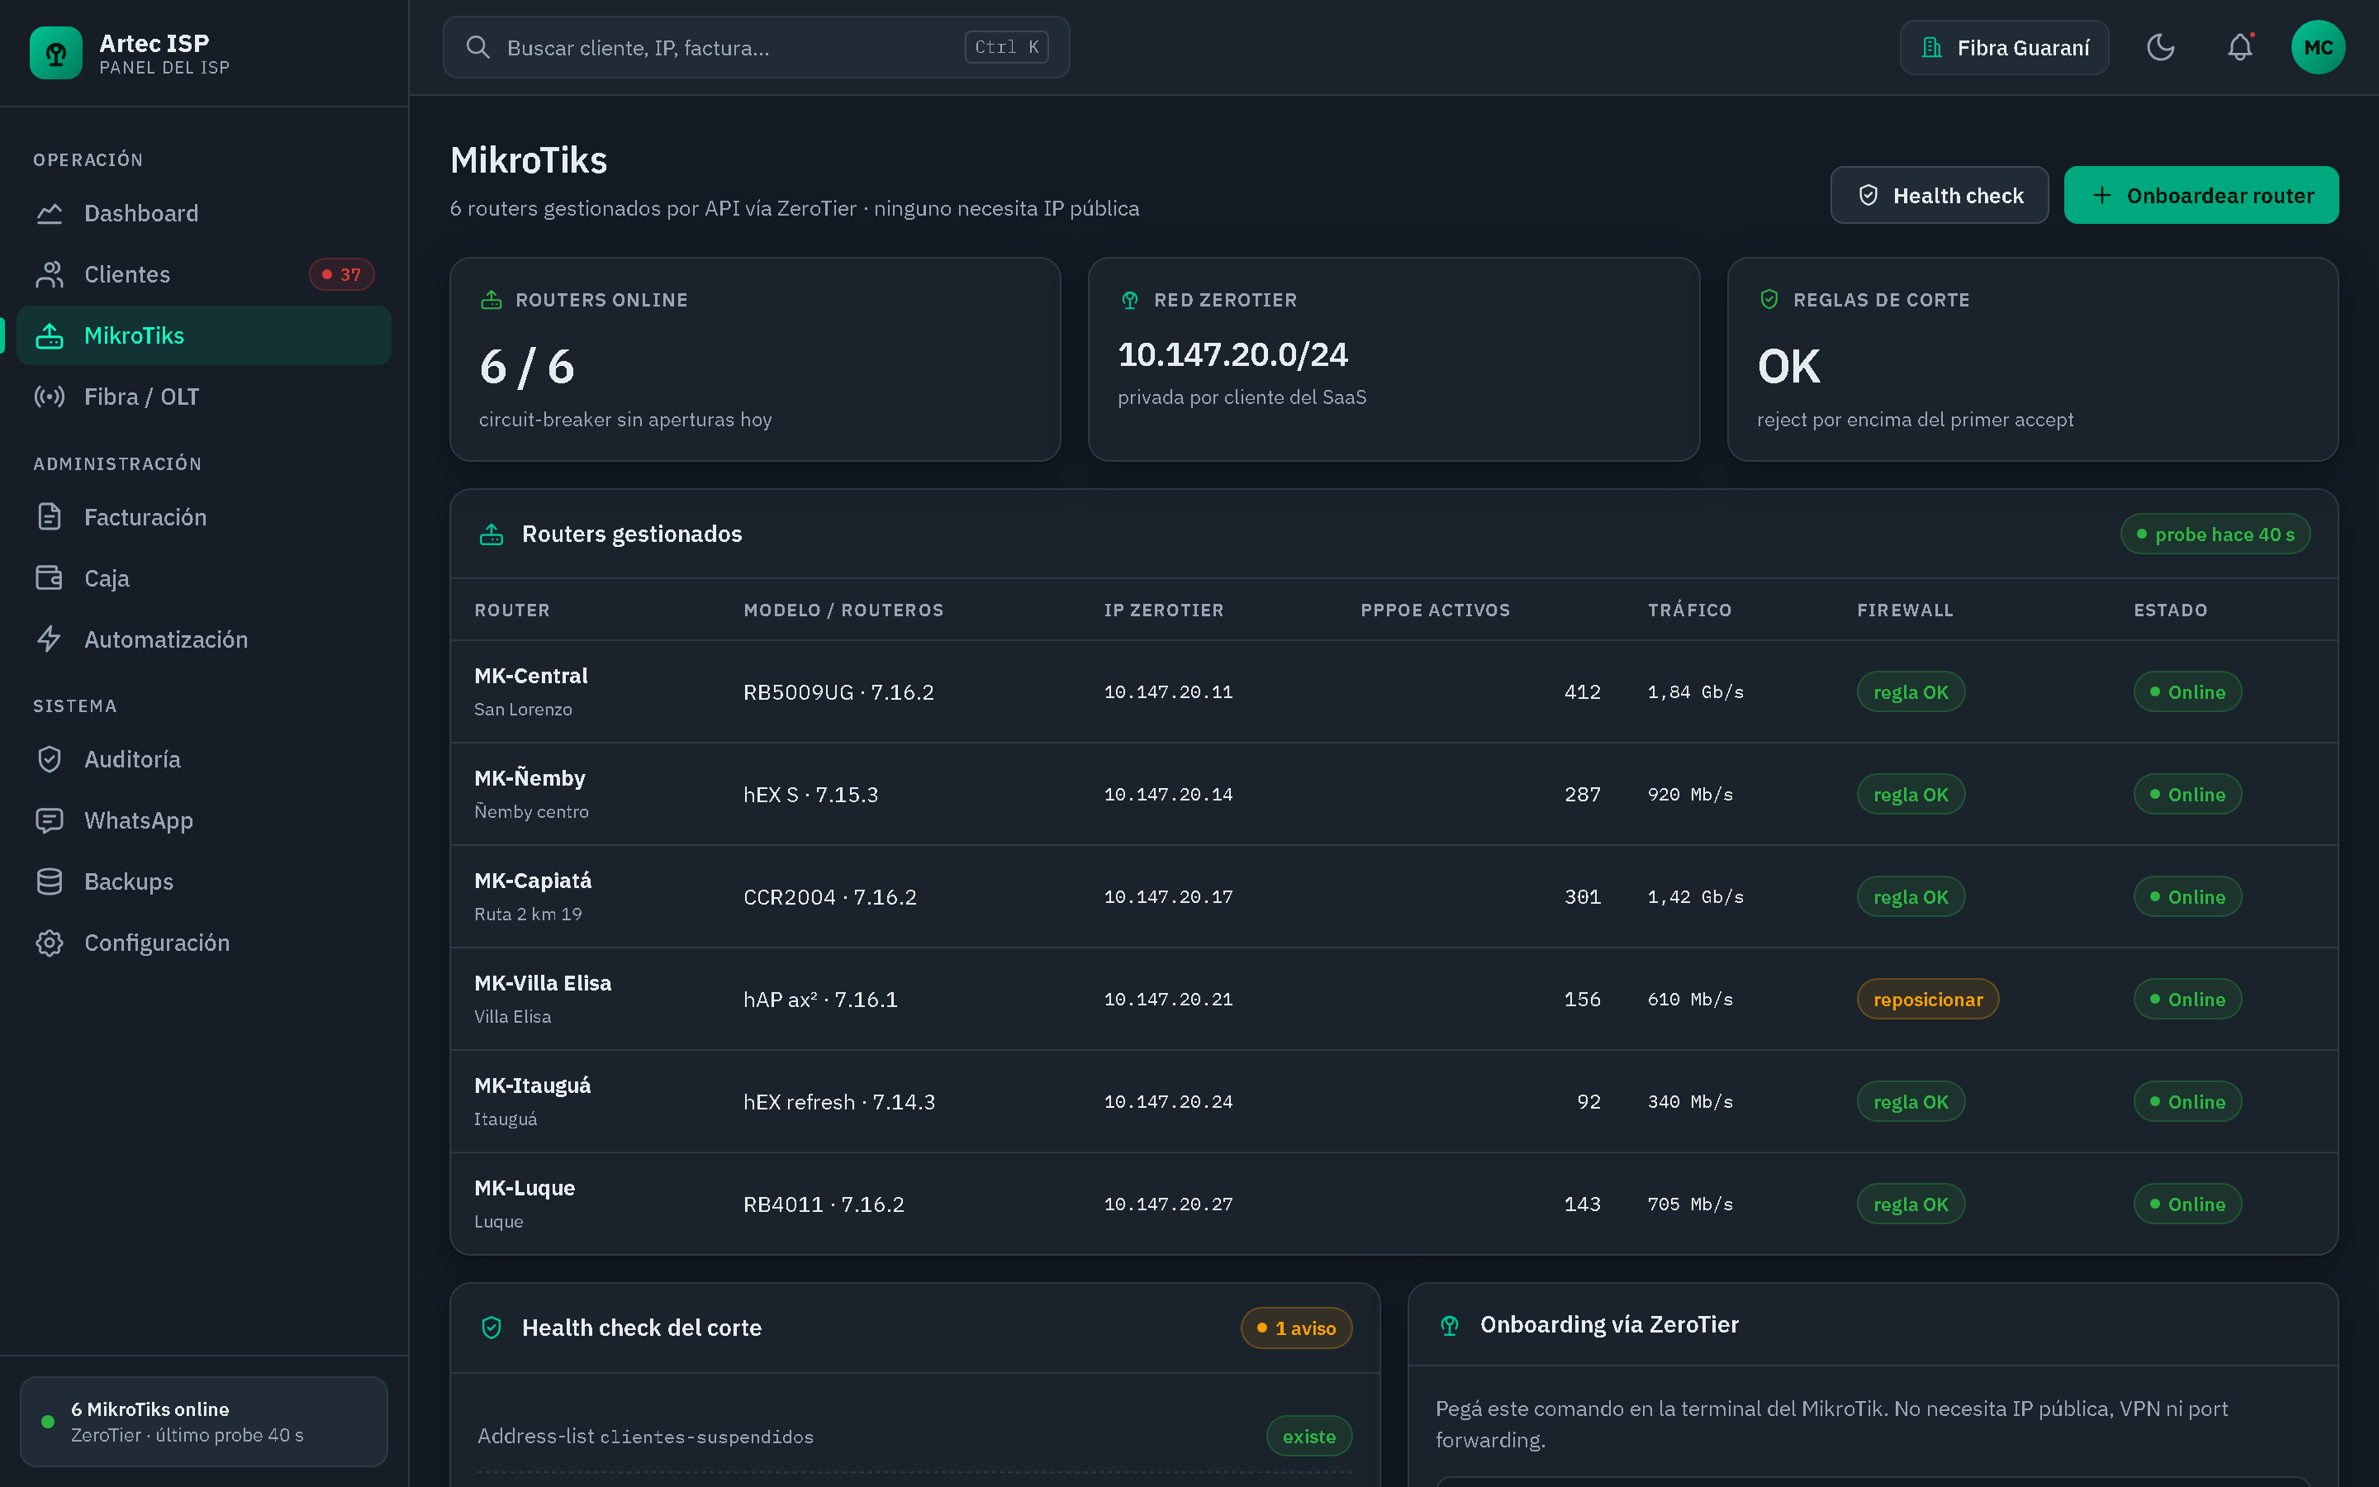Click the 1,42 Gb/s traffic value
Viewport: 2379px width, 1487px height.
tap(1696, 897)
